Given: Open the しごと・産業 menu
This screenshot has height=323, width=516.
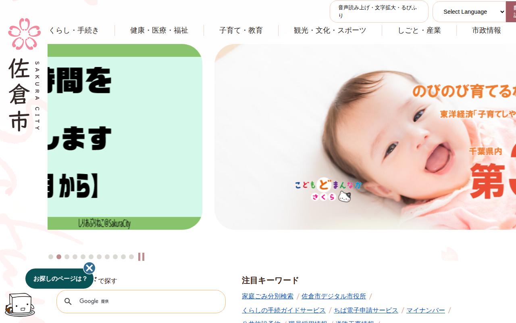Looking at the screenshot, I should click(419, 30).
